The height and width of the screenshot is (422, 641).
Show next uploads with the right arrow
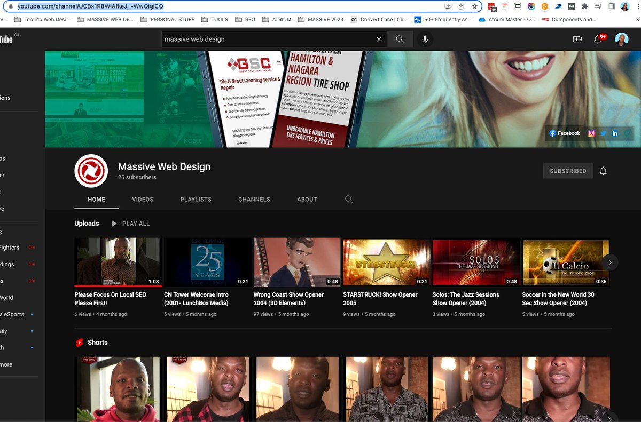tap(609, 262)
